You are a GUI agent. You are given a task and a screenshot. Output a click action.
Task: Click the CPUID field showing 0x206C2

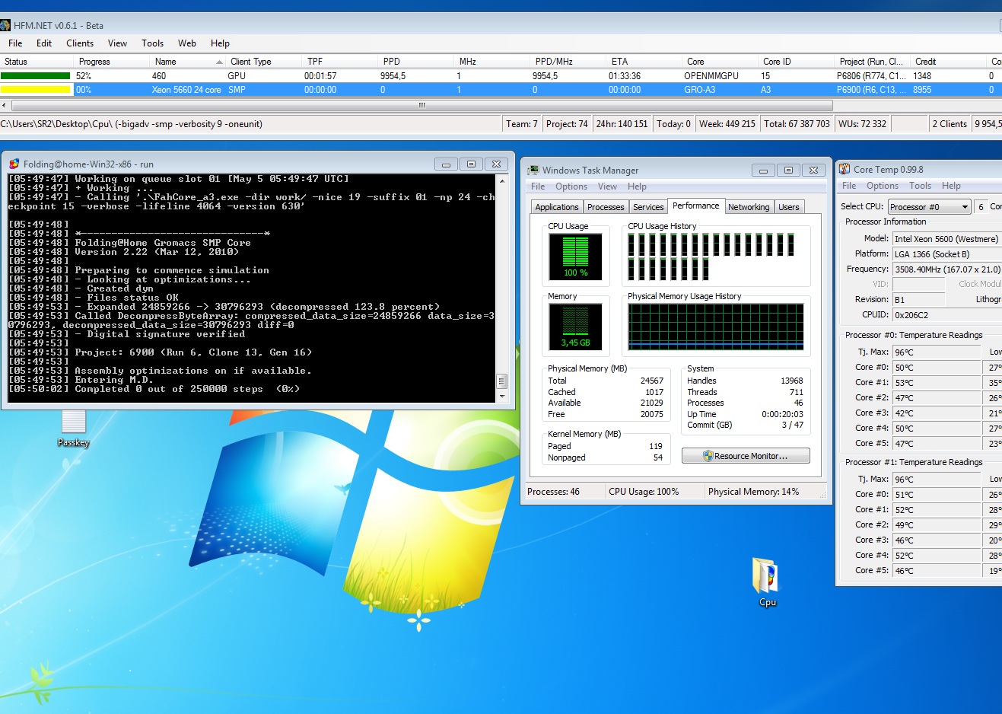(947, 315)
